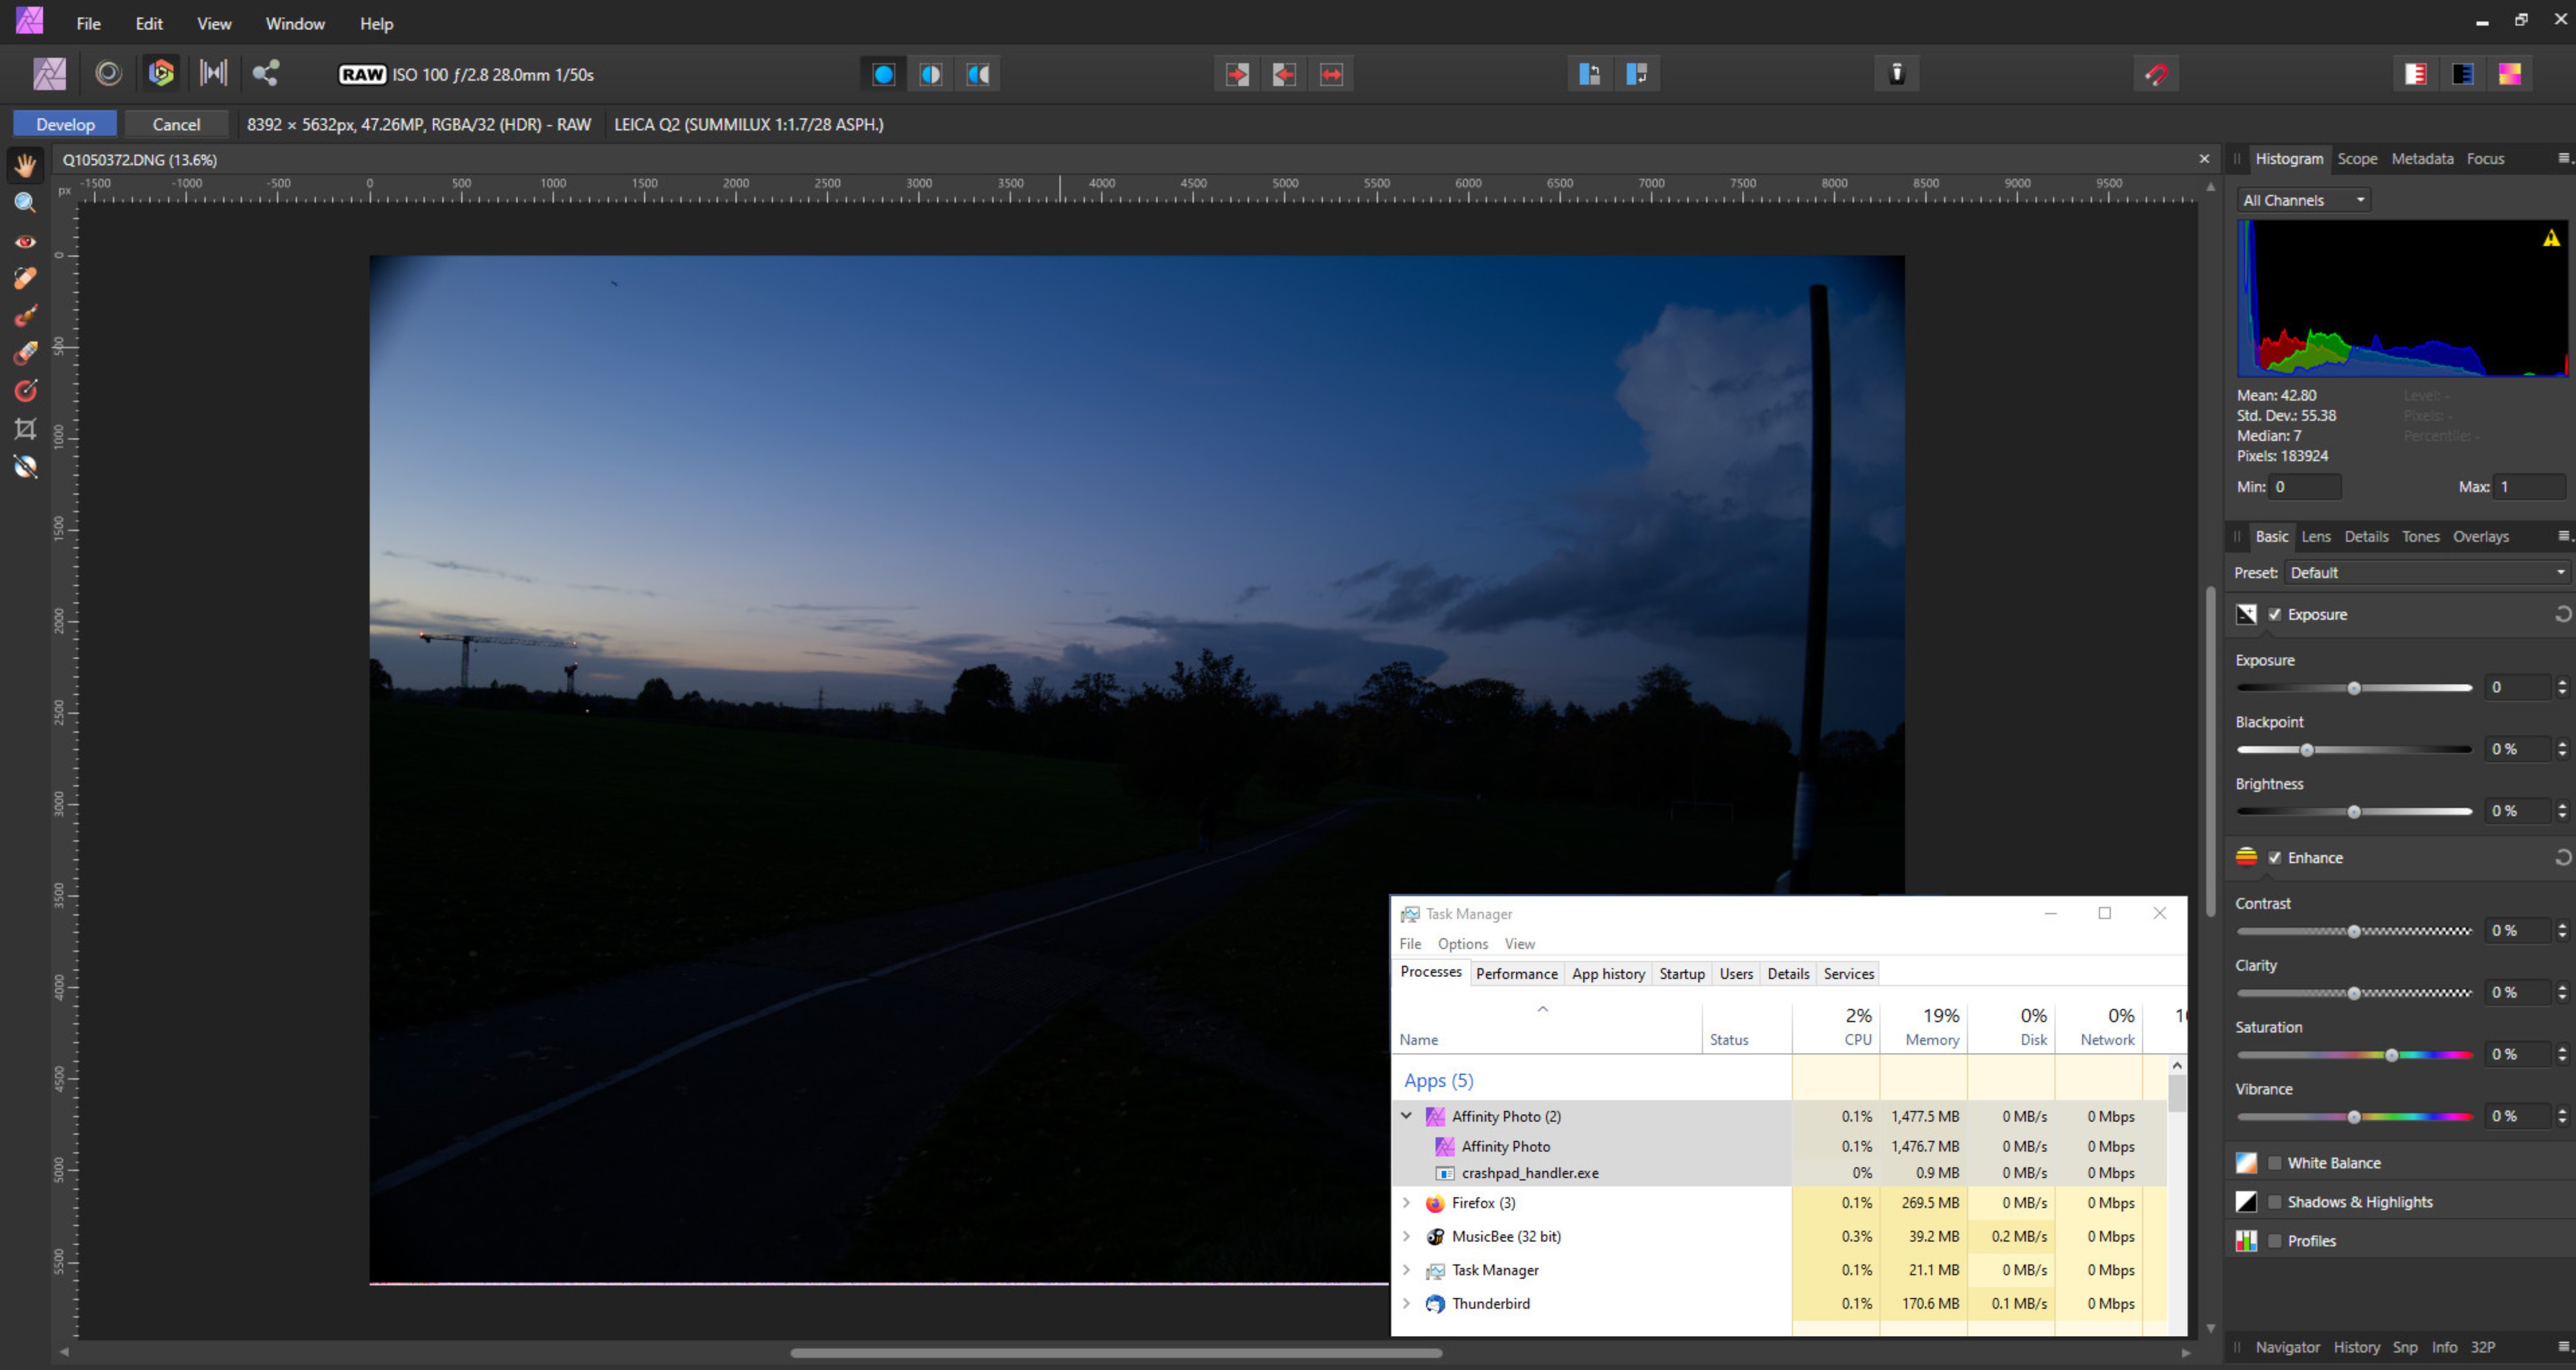Click the Blackpoint slider handle

point(2307,750)
